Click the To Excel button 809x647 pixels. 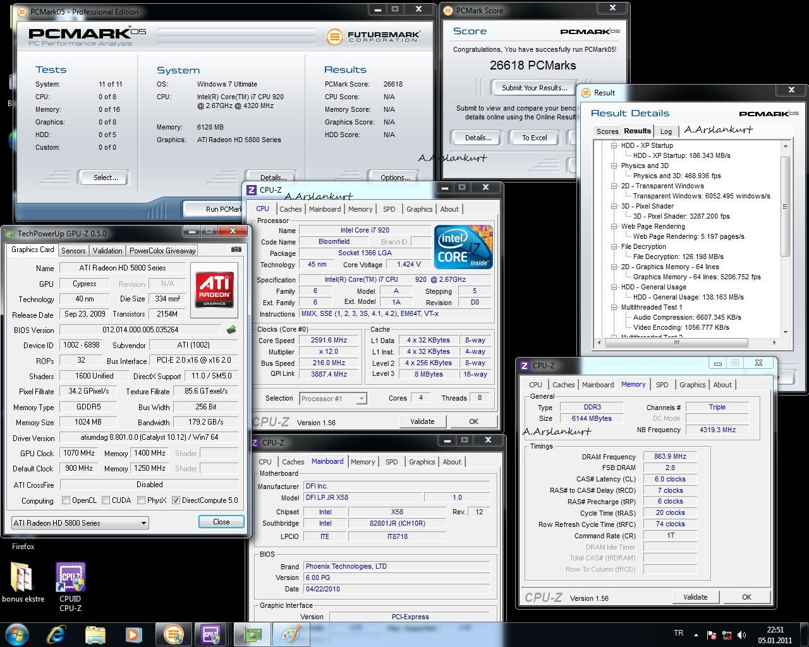[x=535, y=138]
